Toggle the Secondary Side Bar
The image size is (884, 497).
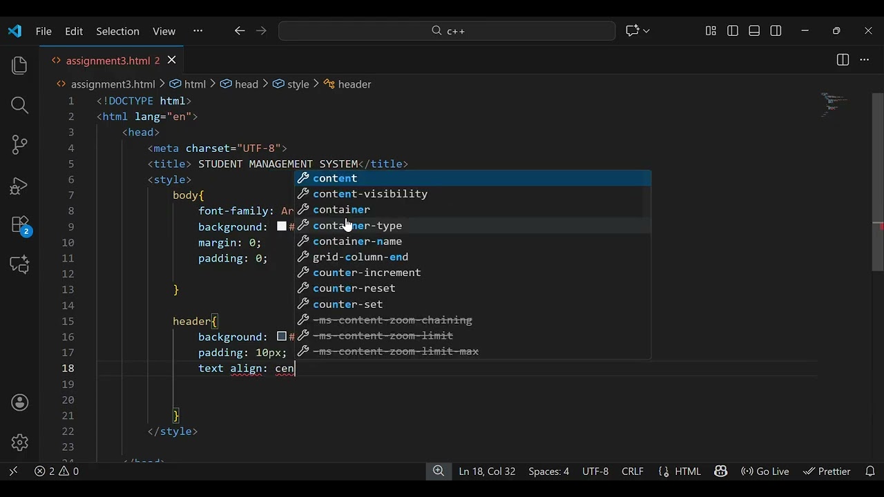[776, 31]
